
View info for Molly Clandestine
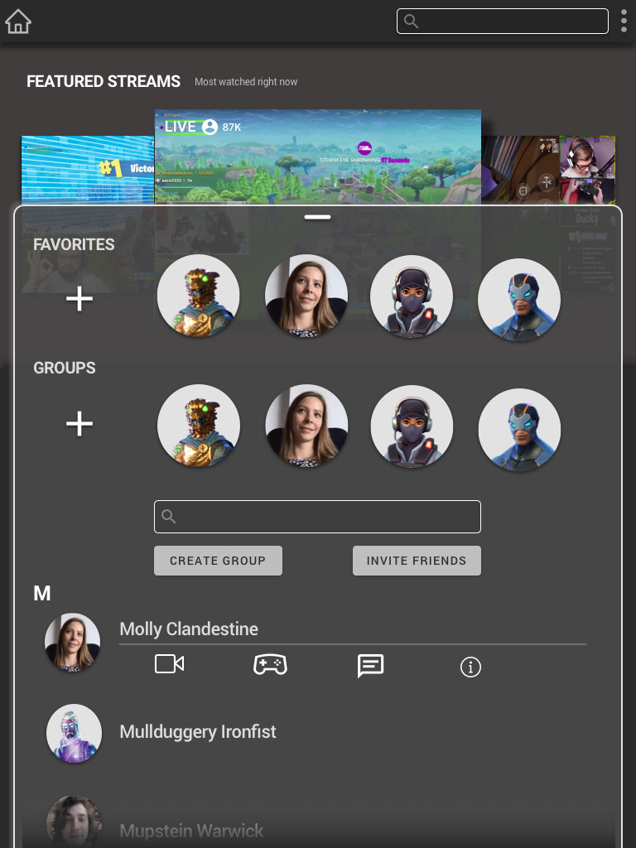pos(470,667)
